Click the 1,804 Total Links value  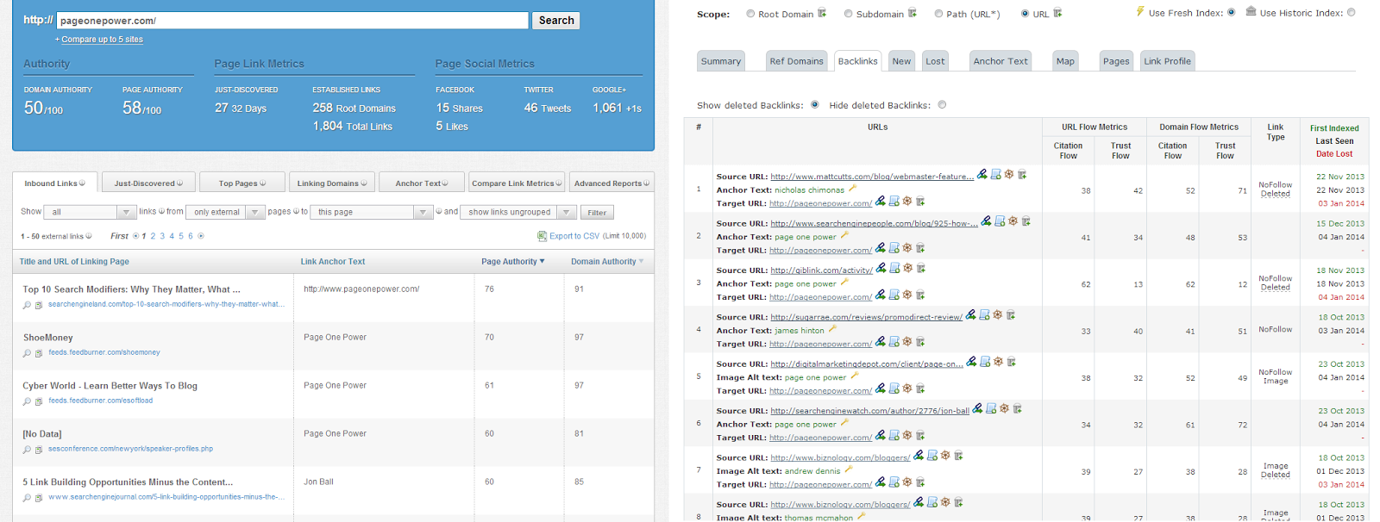[x=352, y=126]
